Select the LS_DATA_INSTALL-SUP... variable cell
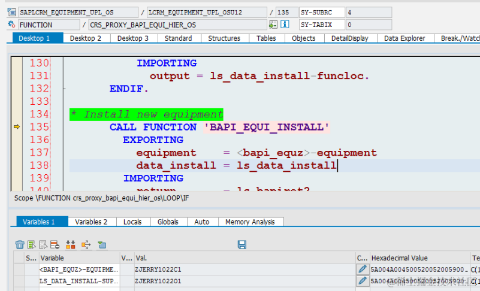The width and height of the screenshot is (480, 291). click(x=79, y=281)
